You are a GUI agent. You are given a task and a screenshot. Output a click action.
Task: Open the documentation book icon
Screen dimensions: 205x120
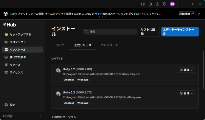click(143, 4)
